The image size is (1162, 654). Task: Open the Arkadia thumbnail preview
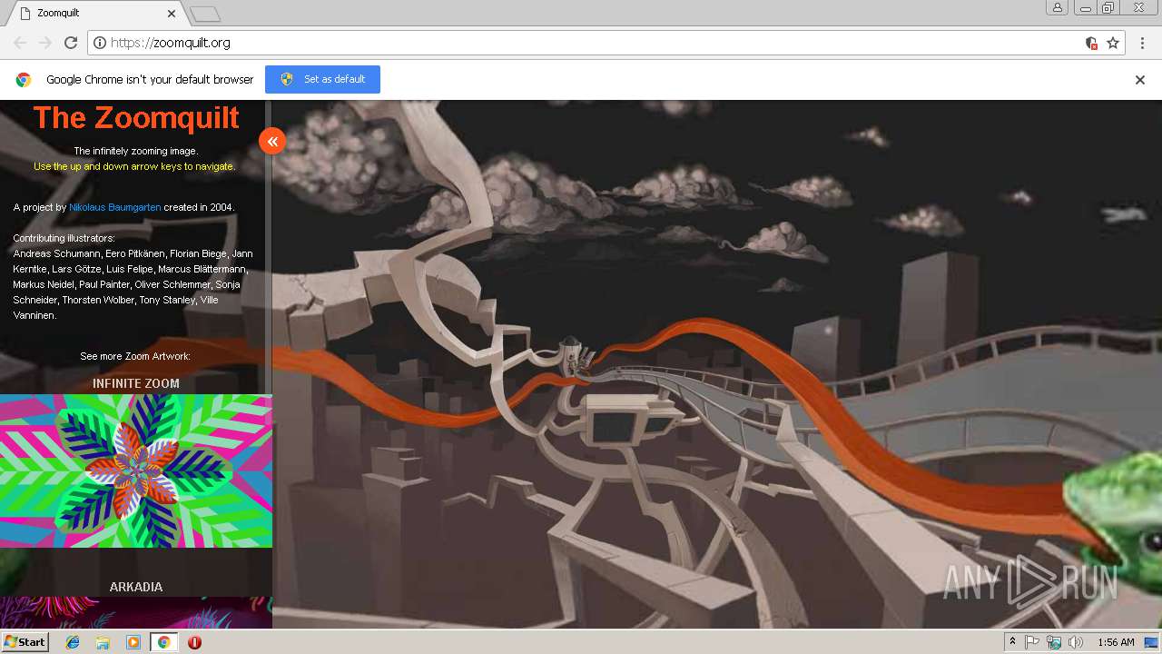pyautogui.click(x=136, y=612)
